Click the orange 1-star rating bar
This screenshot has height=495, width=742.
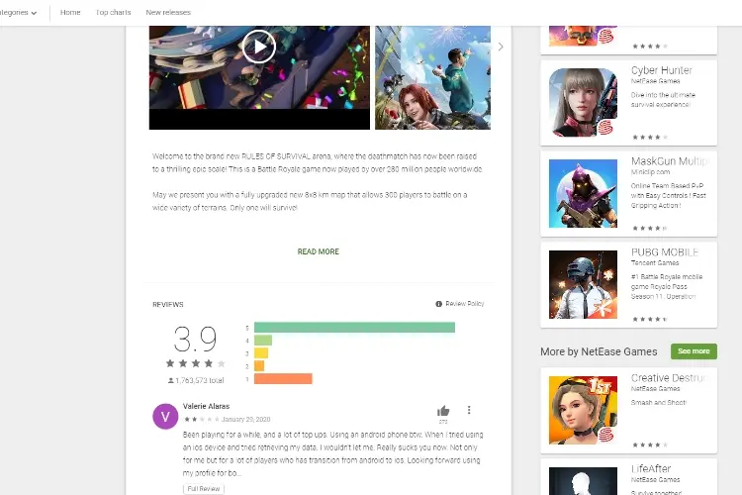click(283, 378)
